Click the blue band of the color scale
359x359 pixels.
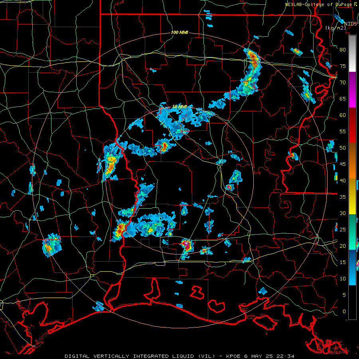point(352,267)
